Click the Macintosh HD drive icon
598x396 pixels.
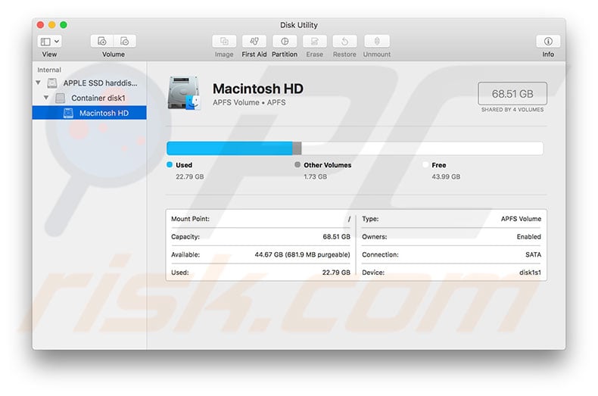point(184,93)
